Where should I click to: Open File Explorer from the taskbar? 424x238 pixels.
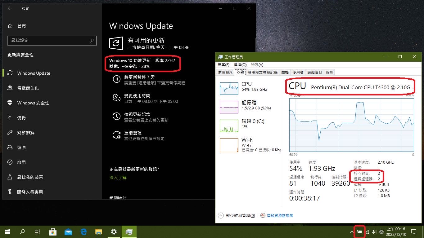click(x=98, y=231)
